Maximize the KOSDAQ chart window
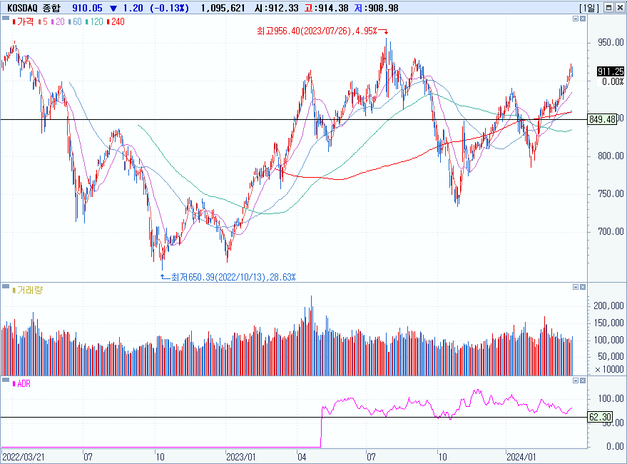The width and height of the screenshot is (627, 464). coord(608,8)
